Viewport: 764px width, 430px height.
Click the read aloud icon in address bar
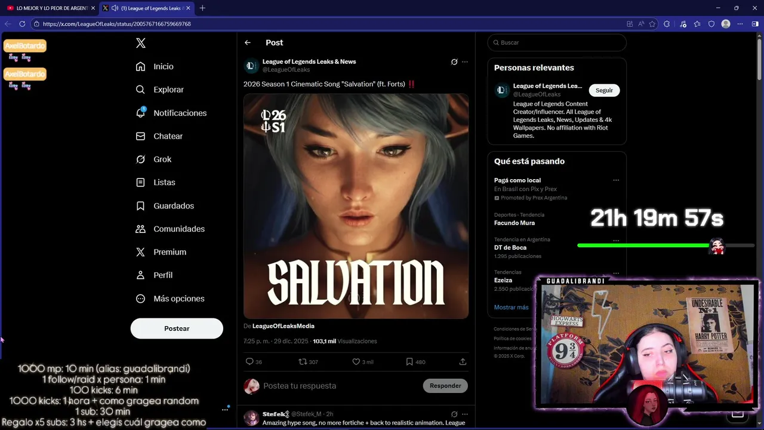click(641, 24)
